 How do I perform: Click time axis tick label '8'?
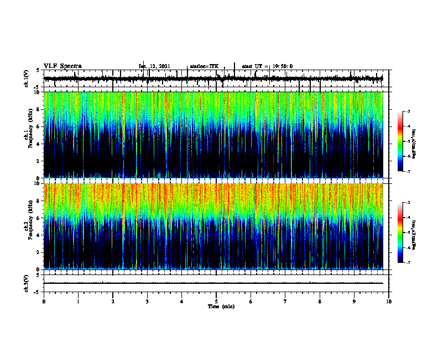(320, 302)
